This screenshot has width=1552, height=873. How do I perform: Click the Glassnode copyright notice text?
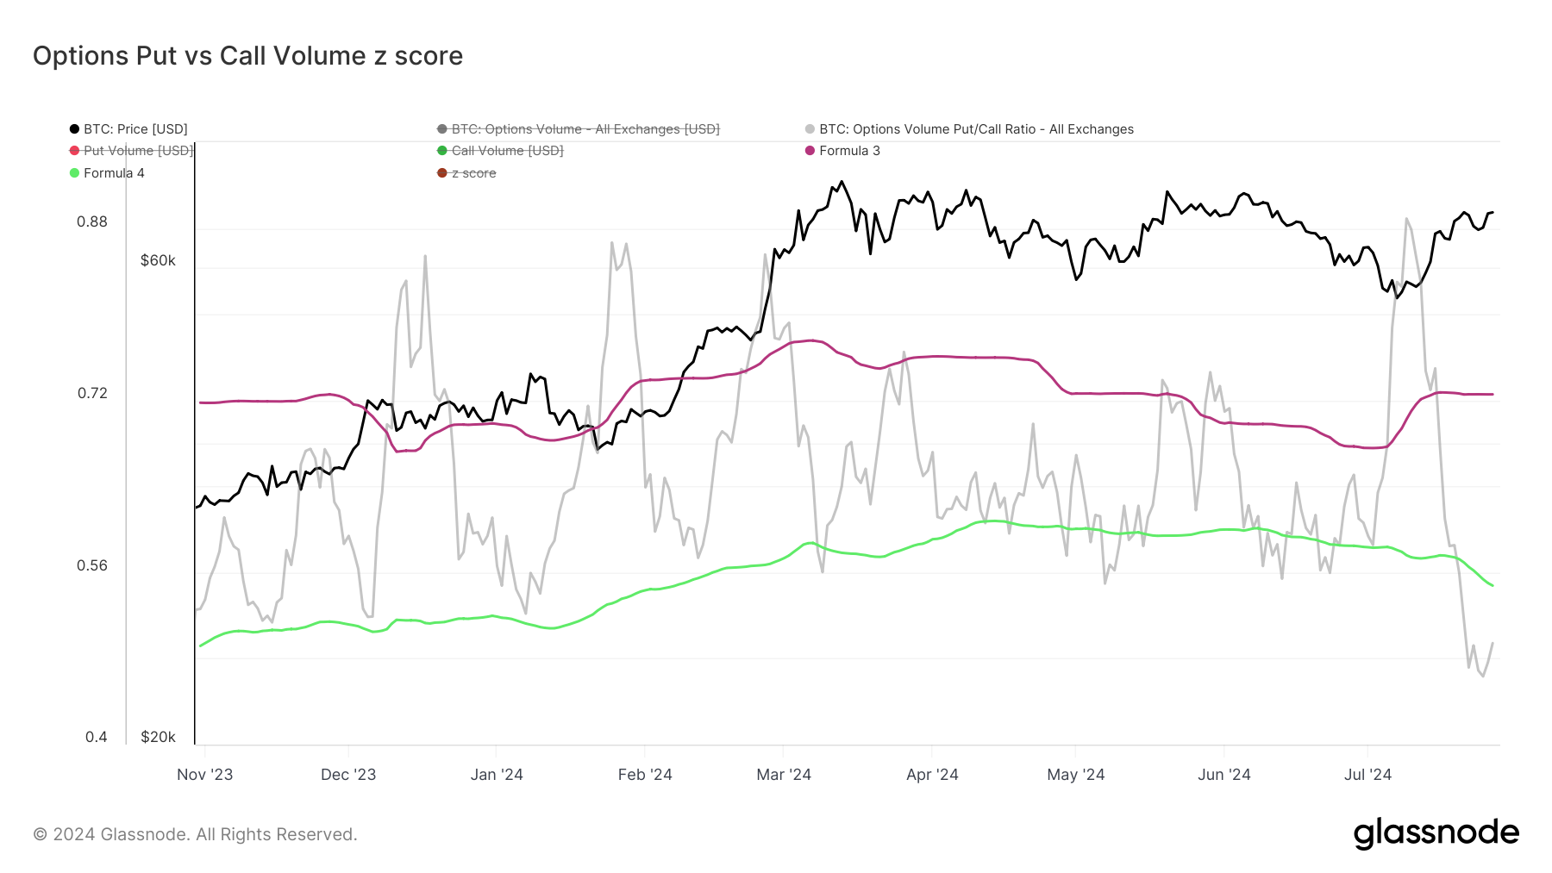pyautogui.click(x=195, y=834)
